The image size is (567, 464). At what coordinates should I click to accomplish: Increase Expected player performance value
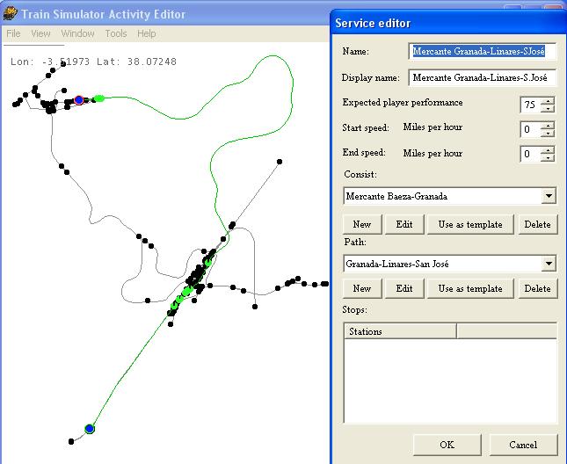tap(549, 100)
